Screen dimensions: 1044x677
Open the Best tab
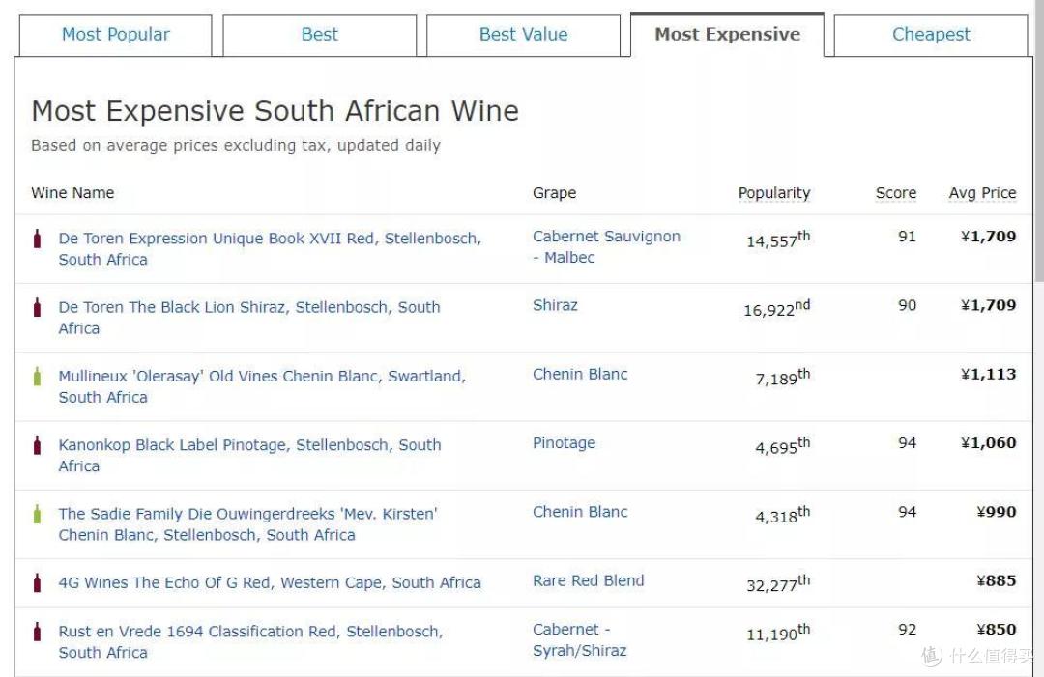320,35
